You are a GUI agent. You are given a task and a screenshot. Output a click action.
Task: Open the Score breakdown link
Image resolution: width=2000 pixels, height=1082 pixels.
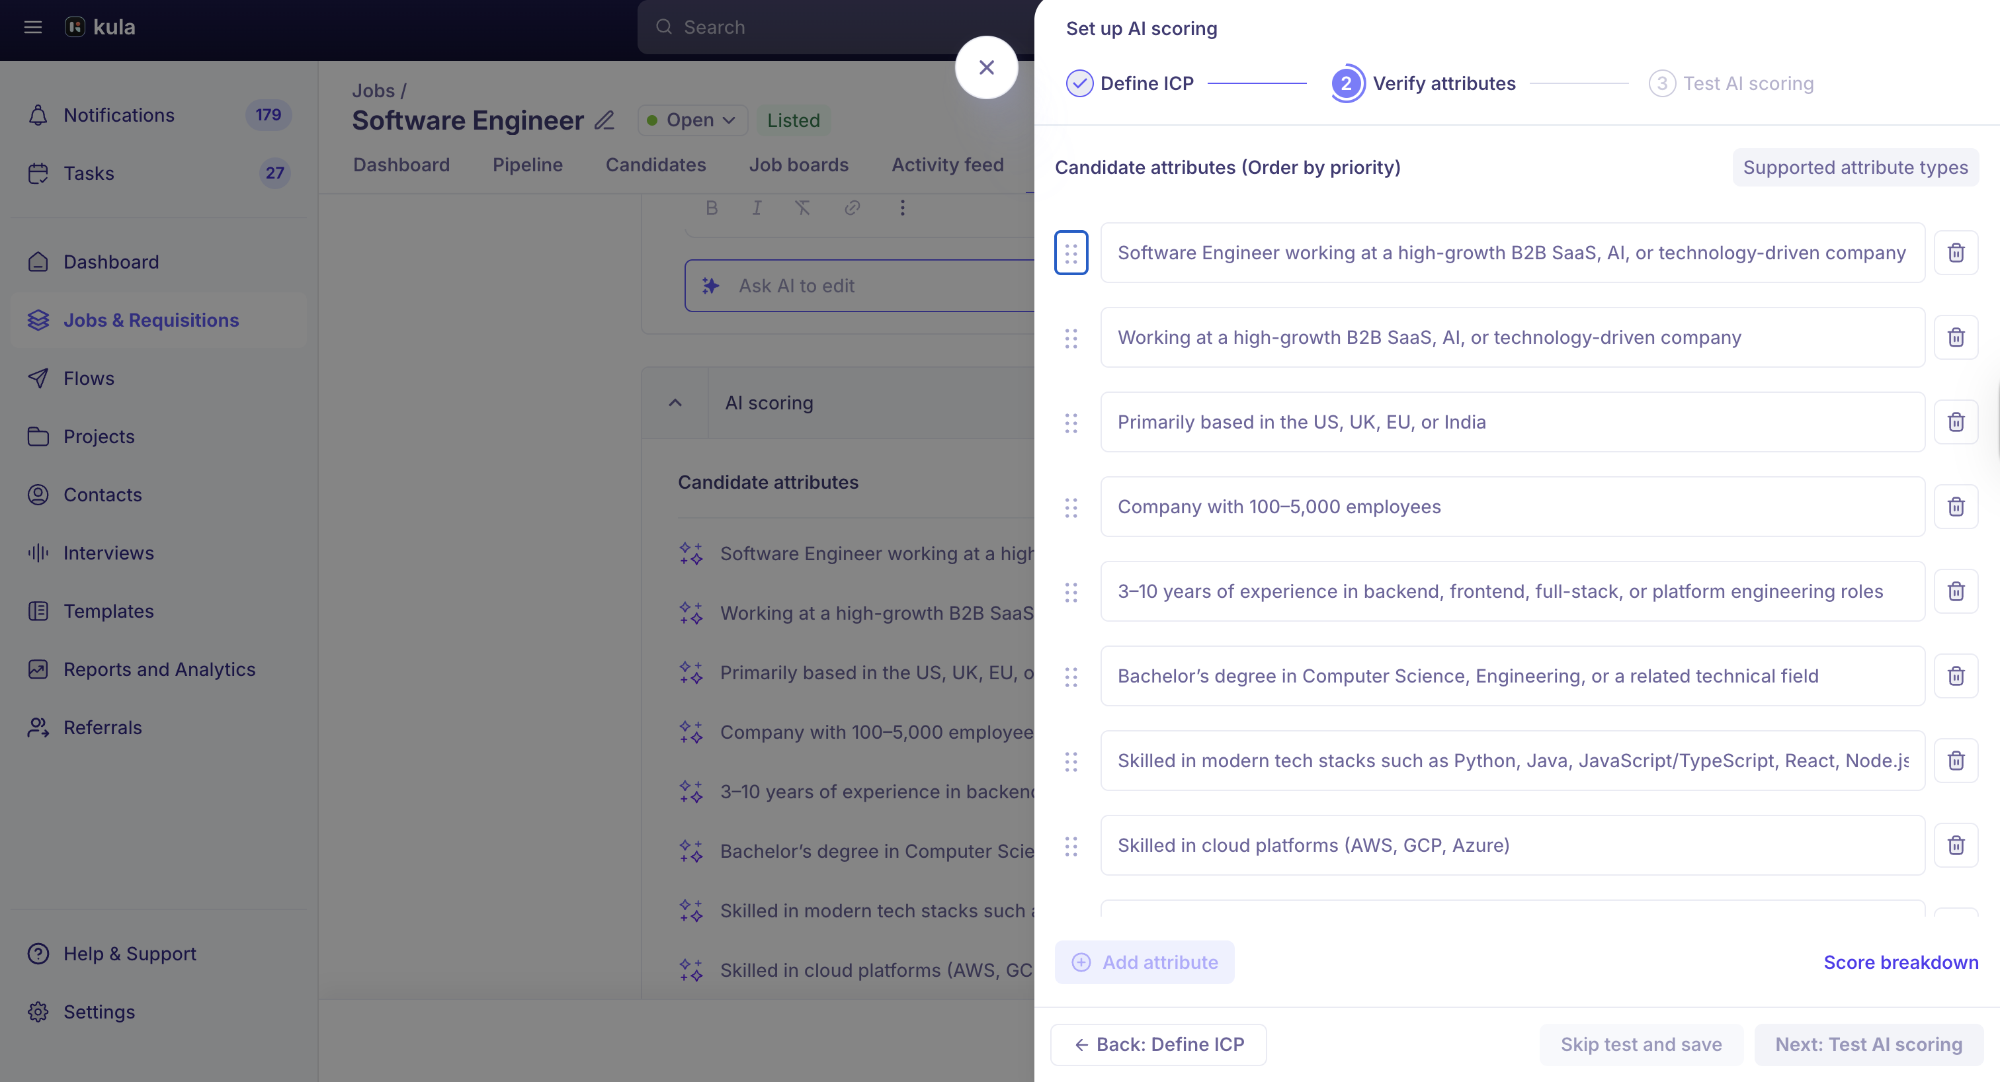[1900, 962]
